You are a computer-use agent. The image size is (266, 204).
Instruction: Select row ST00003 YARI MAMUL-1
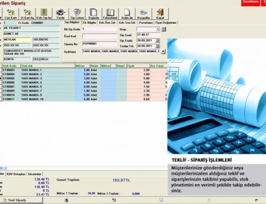84,70
